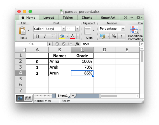Click the confirm entry checkmark icon
This screenshot has height=125, width=159.
coord(64,44)
